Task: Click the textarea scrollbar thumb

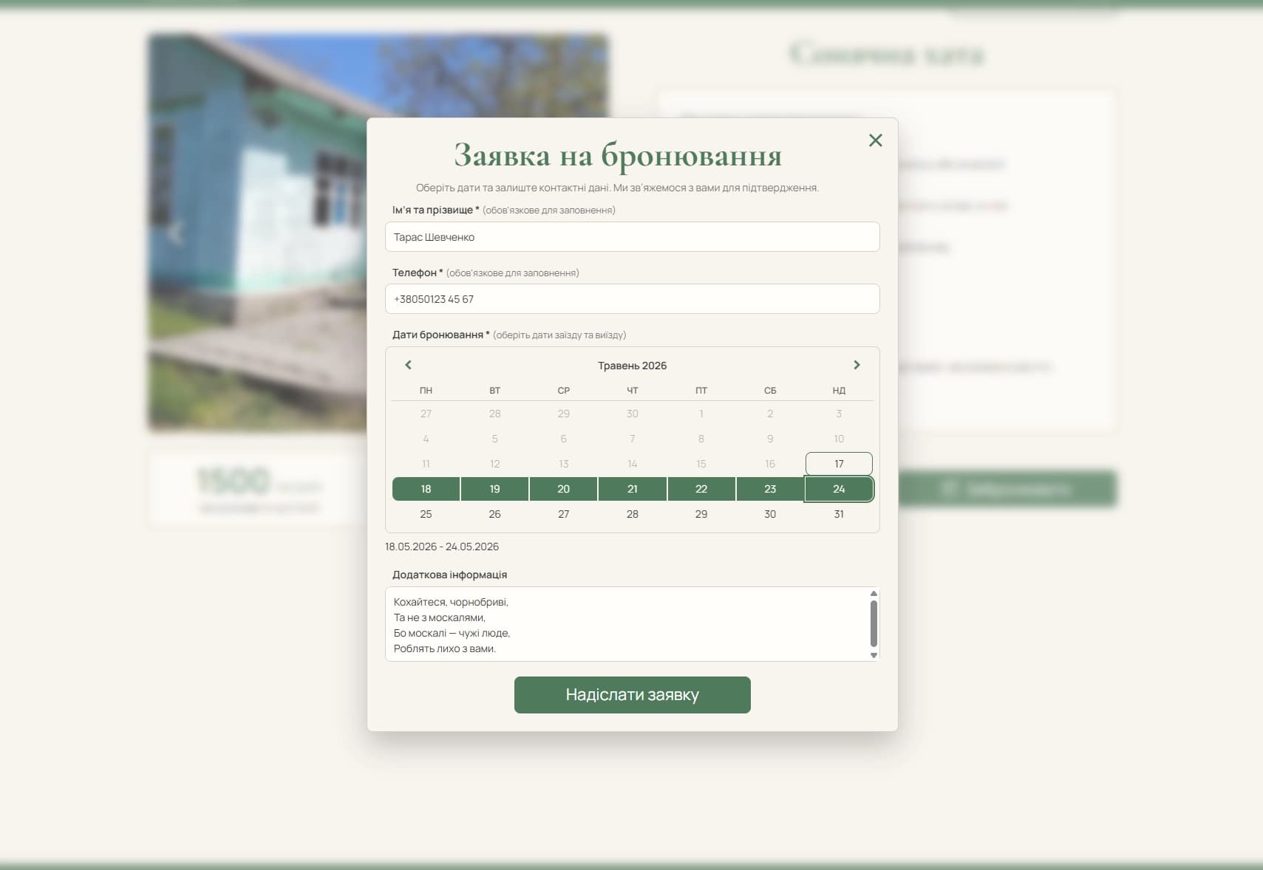Action: pyautogui.click(x=874, y=623)
